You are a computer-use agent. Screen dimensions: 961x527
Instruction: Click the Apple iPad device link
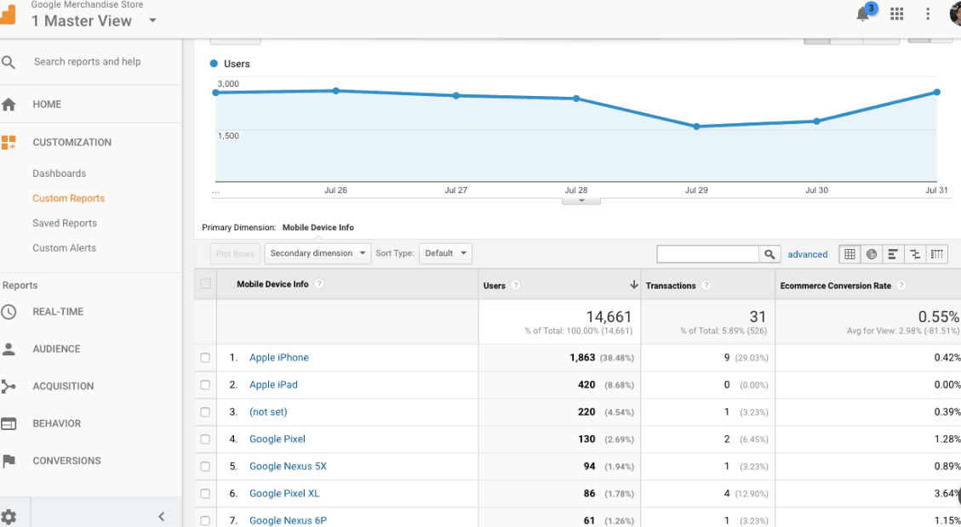tap(273, 385)
